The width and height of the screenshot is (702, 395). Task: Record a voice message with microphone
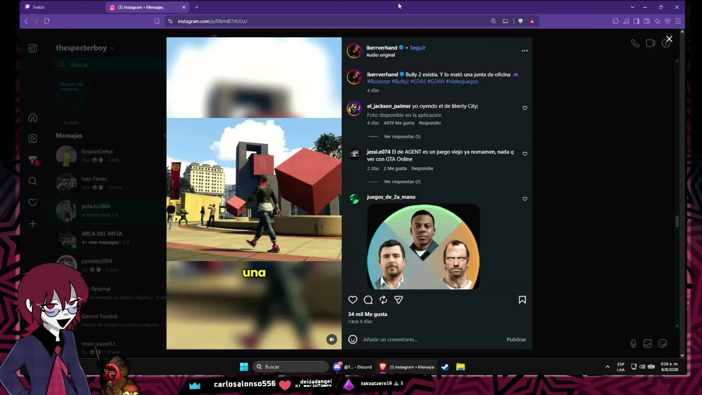(x=633, y=343)
